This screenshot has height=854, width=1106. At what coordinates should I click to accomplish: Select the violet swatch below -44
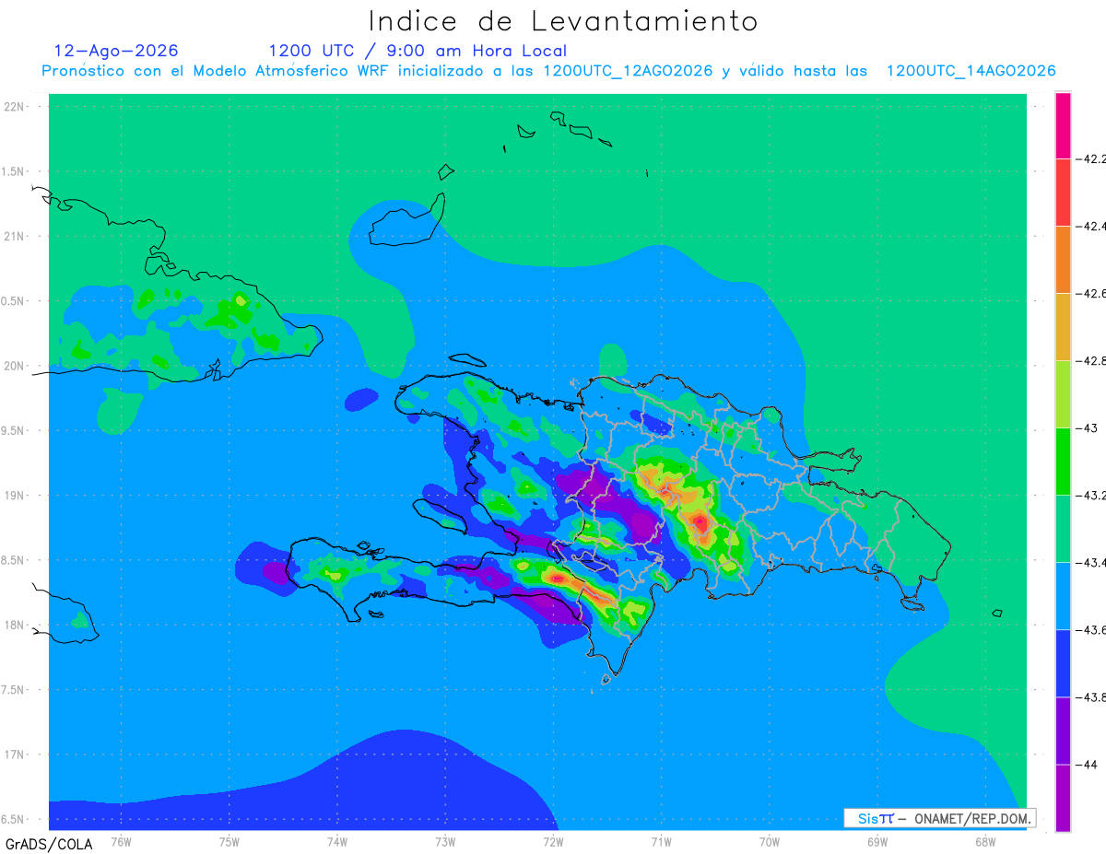point(1063,798)
